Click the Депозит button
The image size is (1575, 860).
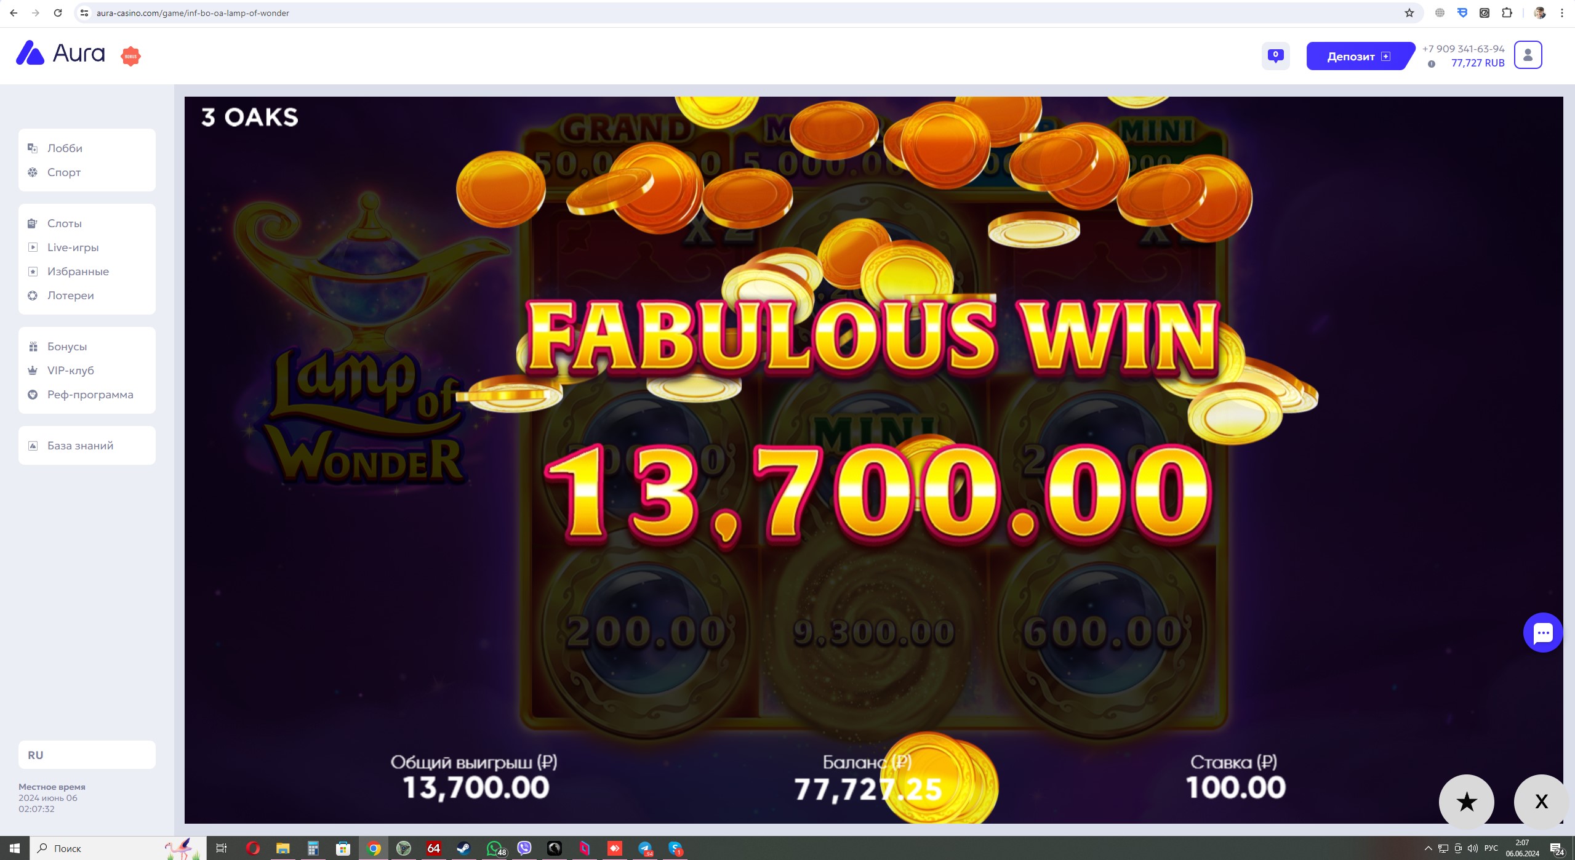1358,56
